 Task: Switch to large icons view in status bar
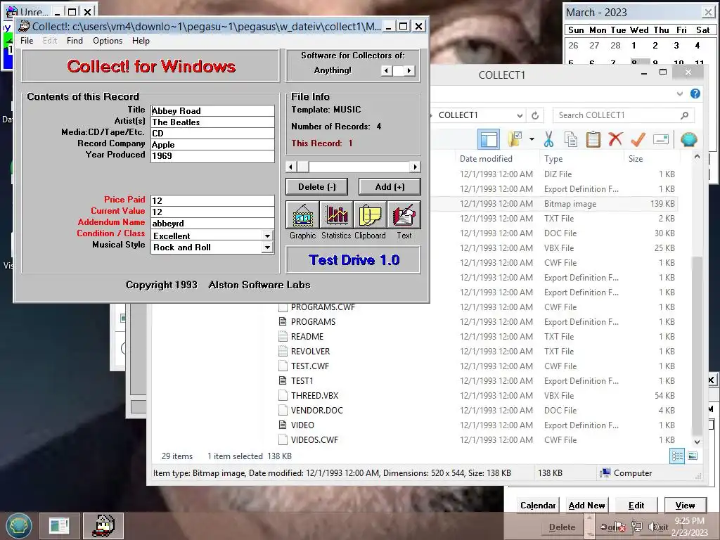pyautogui.click(x=693, y=456)
